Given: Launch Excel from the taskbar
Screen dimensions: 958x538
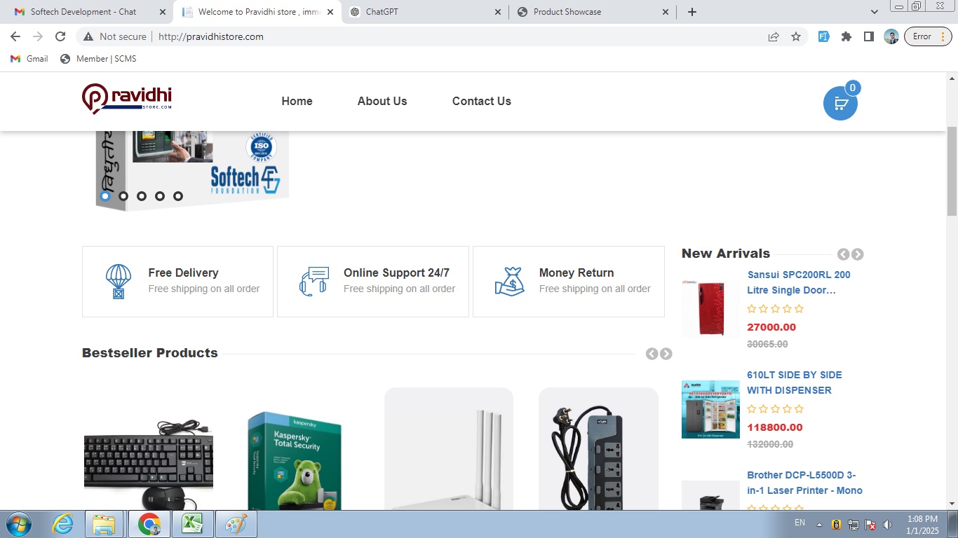Looking at the screenshot, I should coord(192,523).
